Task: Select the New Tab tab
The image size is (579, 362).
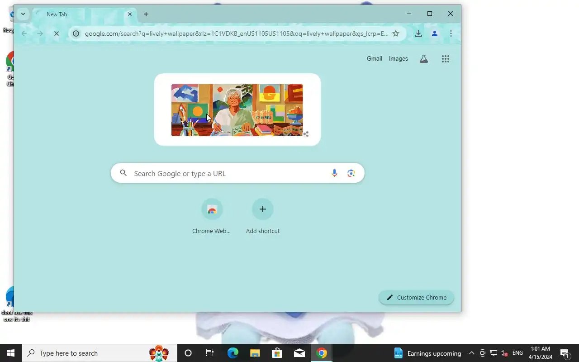Action: 84,14
